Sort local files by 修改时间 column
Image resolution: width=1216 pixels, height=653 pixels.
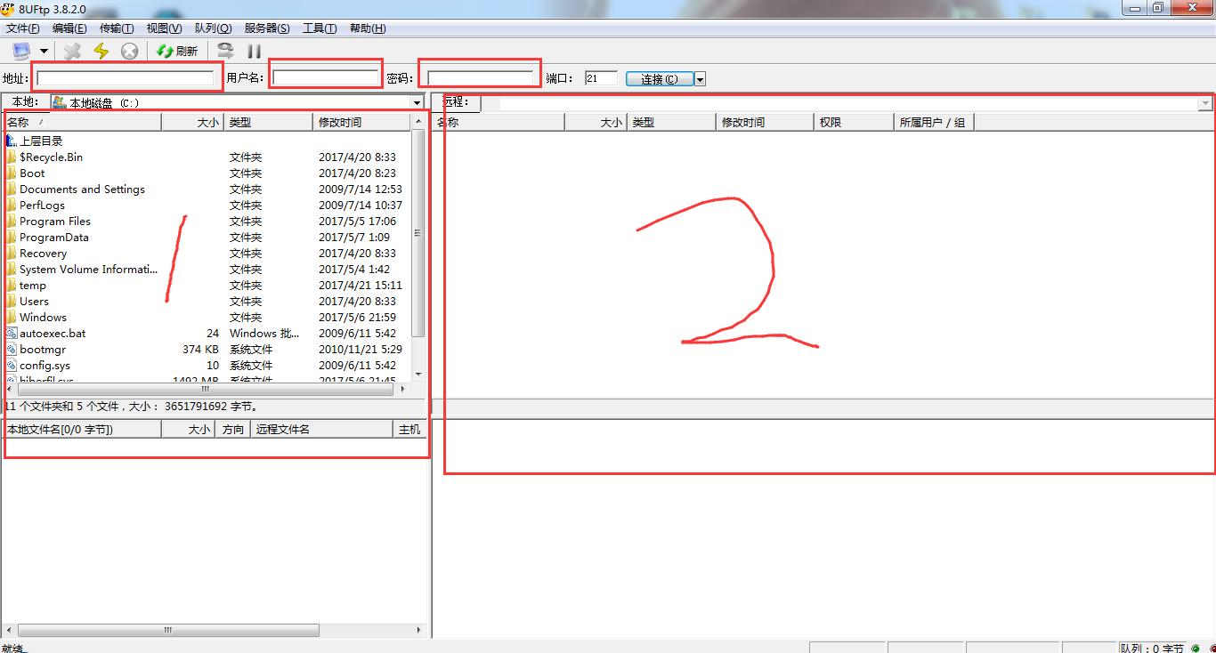pyautogui.click(x=362, y=122)
